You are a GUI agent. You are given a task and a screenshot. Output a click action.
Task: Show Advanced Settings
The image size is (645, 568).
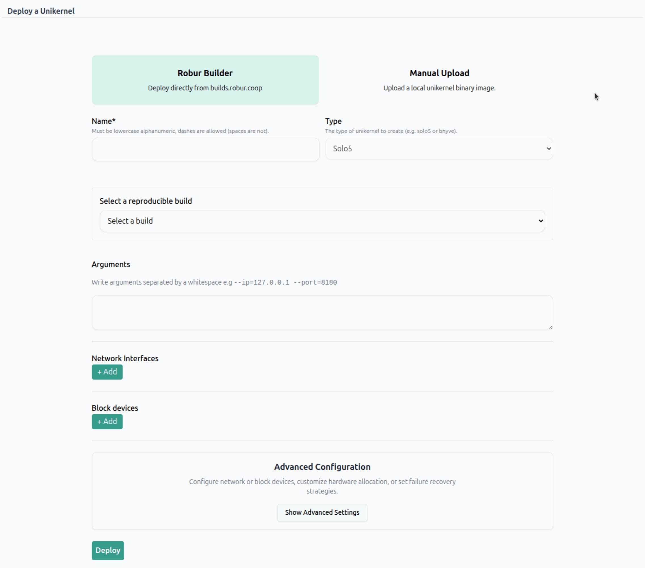322,512
